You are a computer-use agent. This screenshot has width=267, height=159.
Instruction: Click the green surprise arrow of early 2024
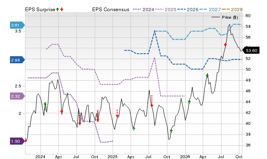45,106
